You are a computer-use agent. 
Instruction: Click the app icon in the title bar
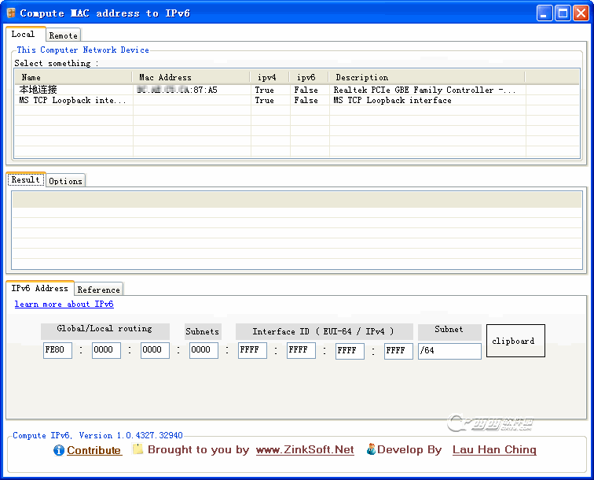point(11,13)
